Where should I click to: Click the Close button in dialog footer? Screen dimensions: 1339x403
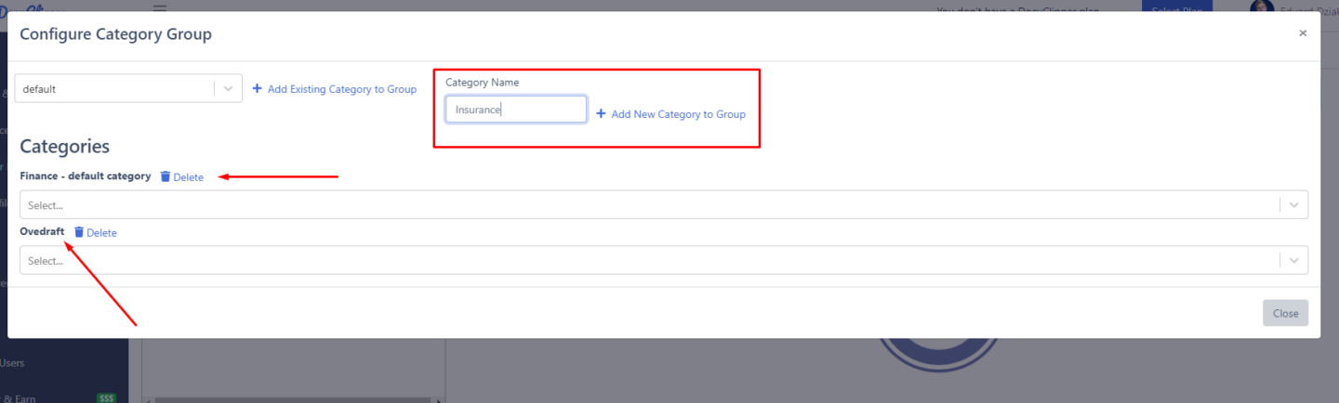(x=1286, y=313)
